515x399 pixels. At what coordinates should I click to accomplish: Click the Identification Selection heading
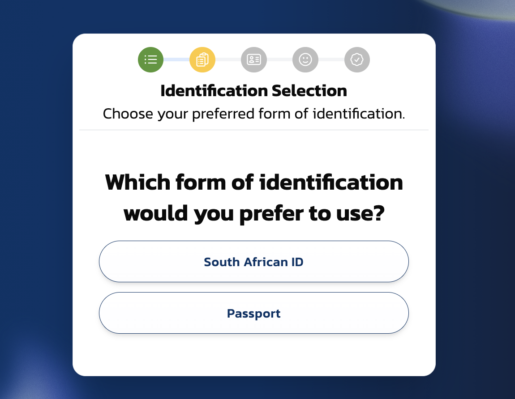click(x=254, y=91)
